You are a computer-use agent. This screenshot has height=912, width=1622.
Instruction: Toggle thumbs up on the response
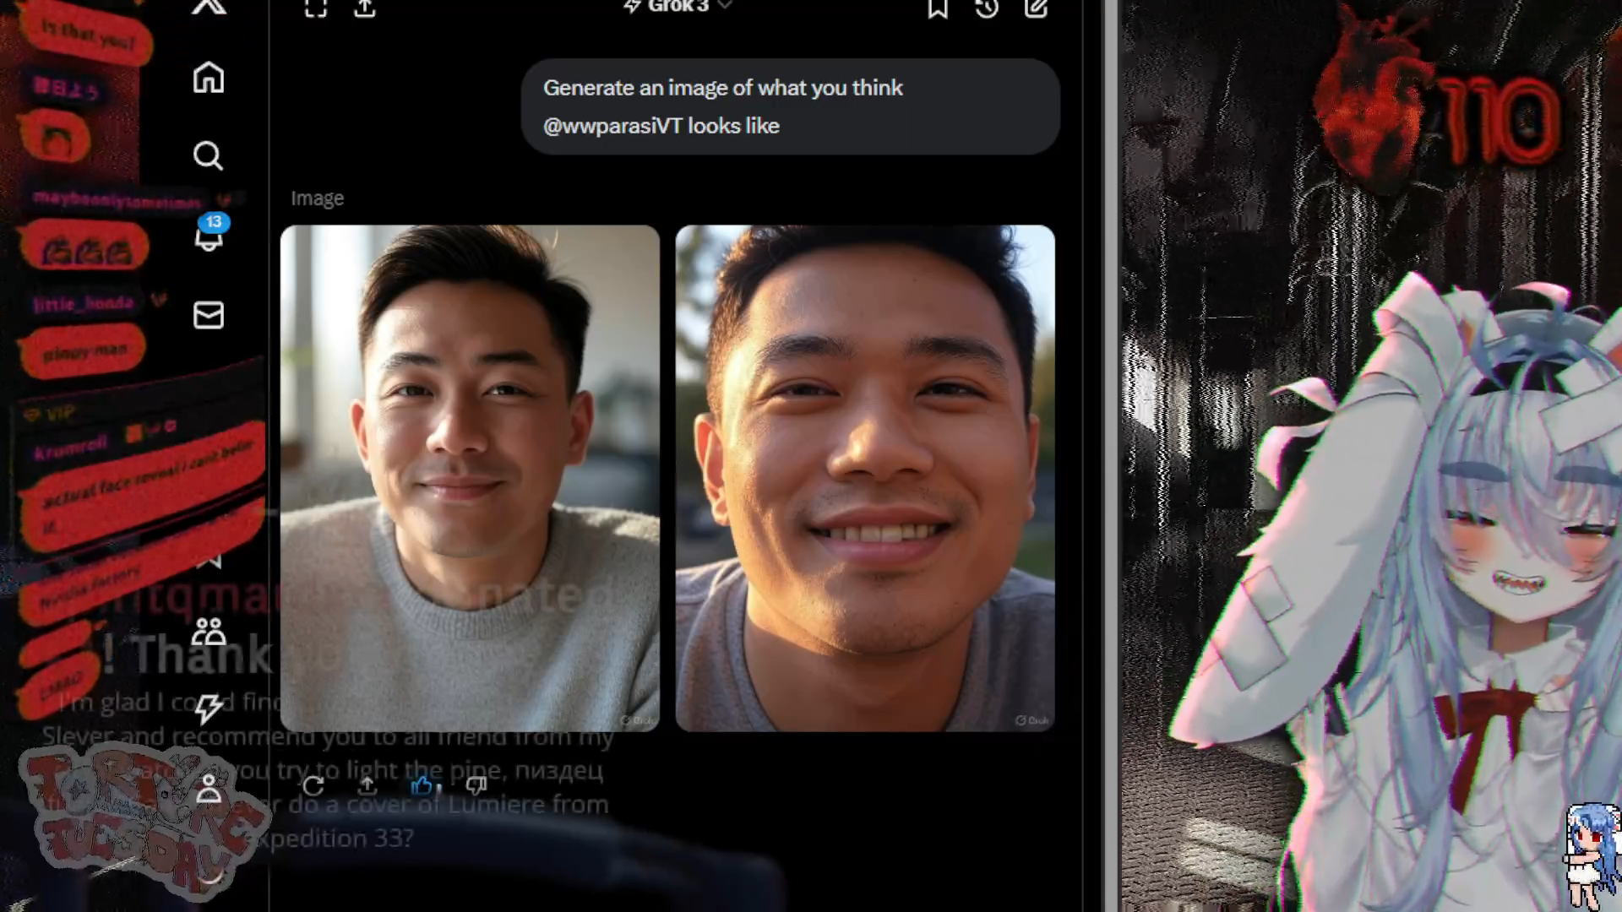pos(422,786)
